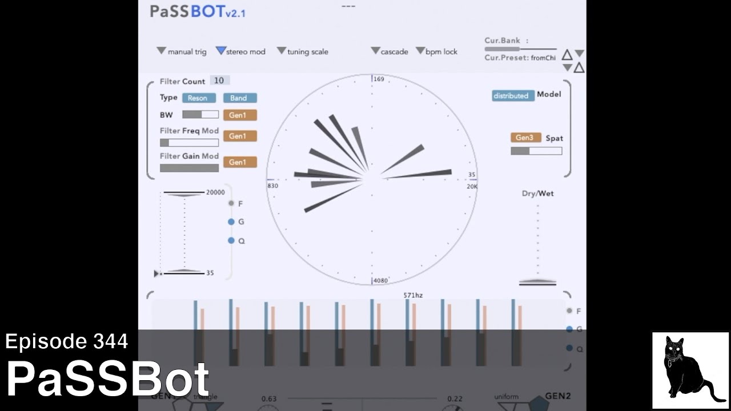Select F radio beside filter bars

(x=569, y=311)
